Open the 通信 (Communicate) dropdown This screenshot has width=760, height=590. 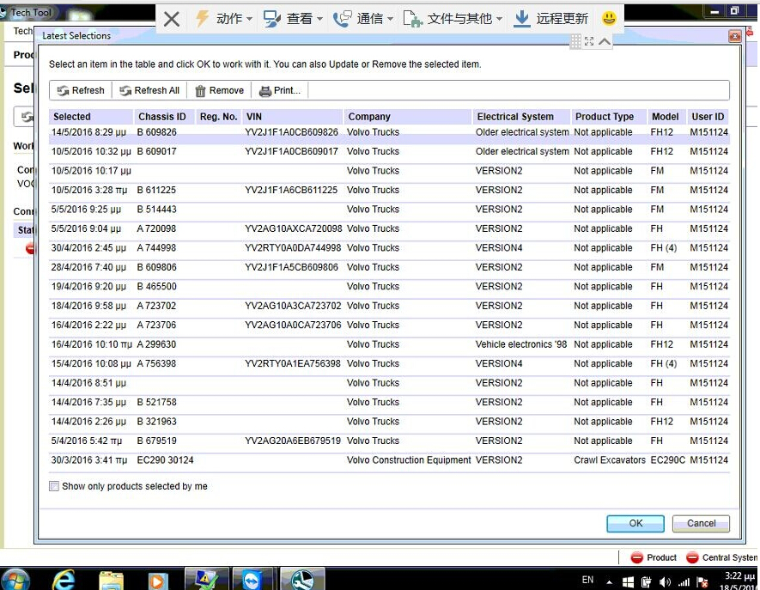(364, 19)
